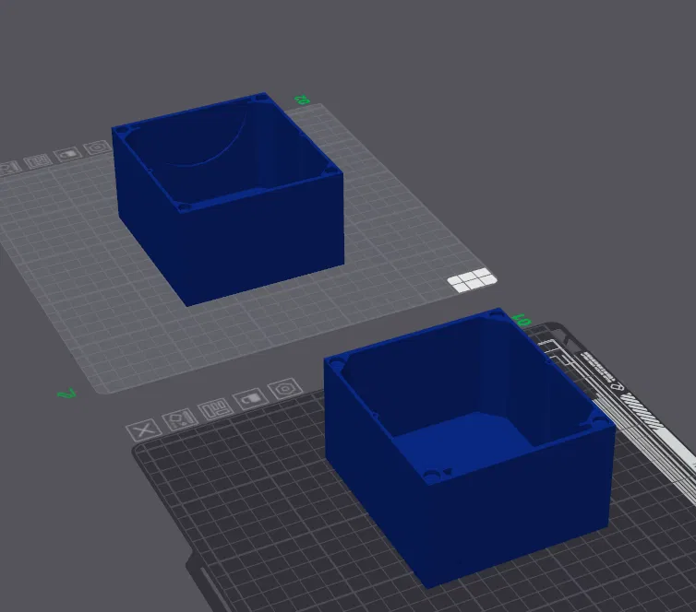Image resolution: width=696 pixels, height=612 pixels.
Task: Open plate settings hexagon icon on plate 02
Action: pyautogui.click(x=97, y=147)
